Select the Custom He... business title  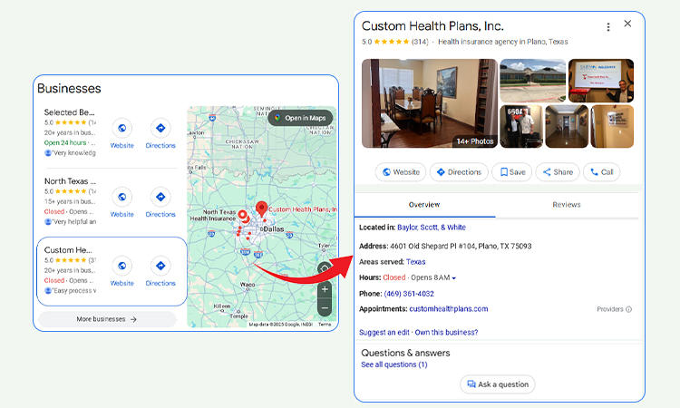click(x=68, y=250)
